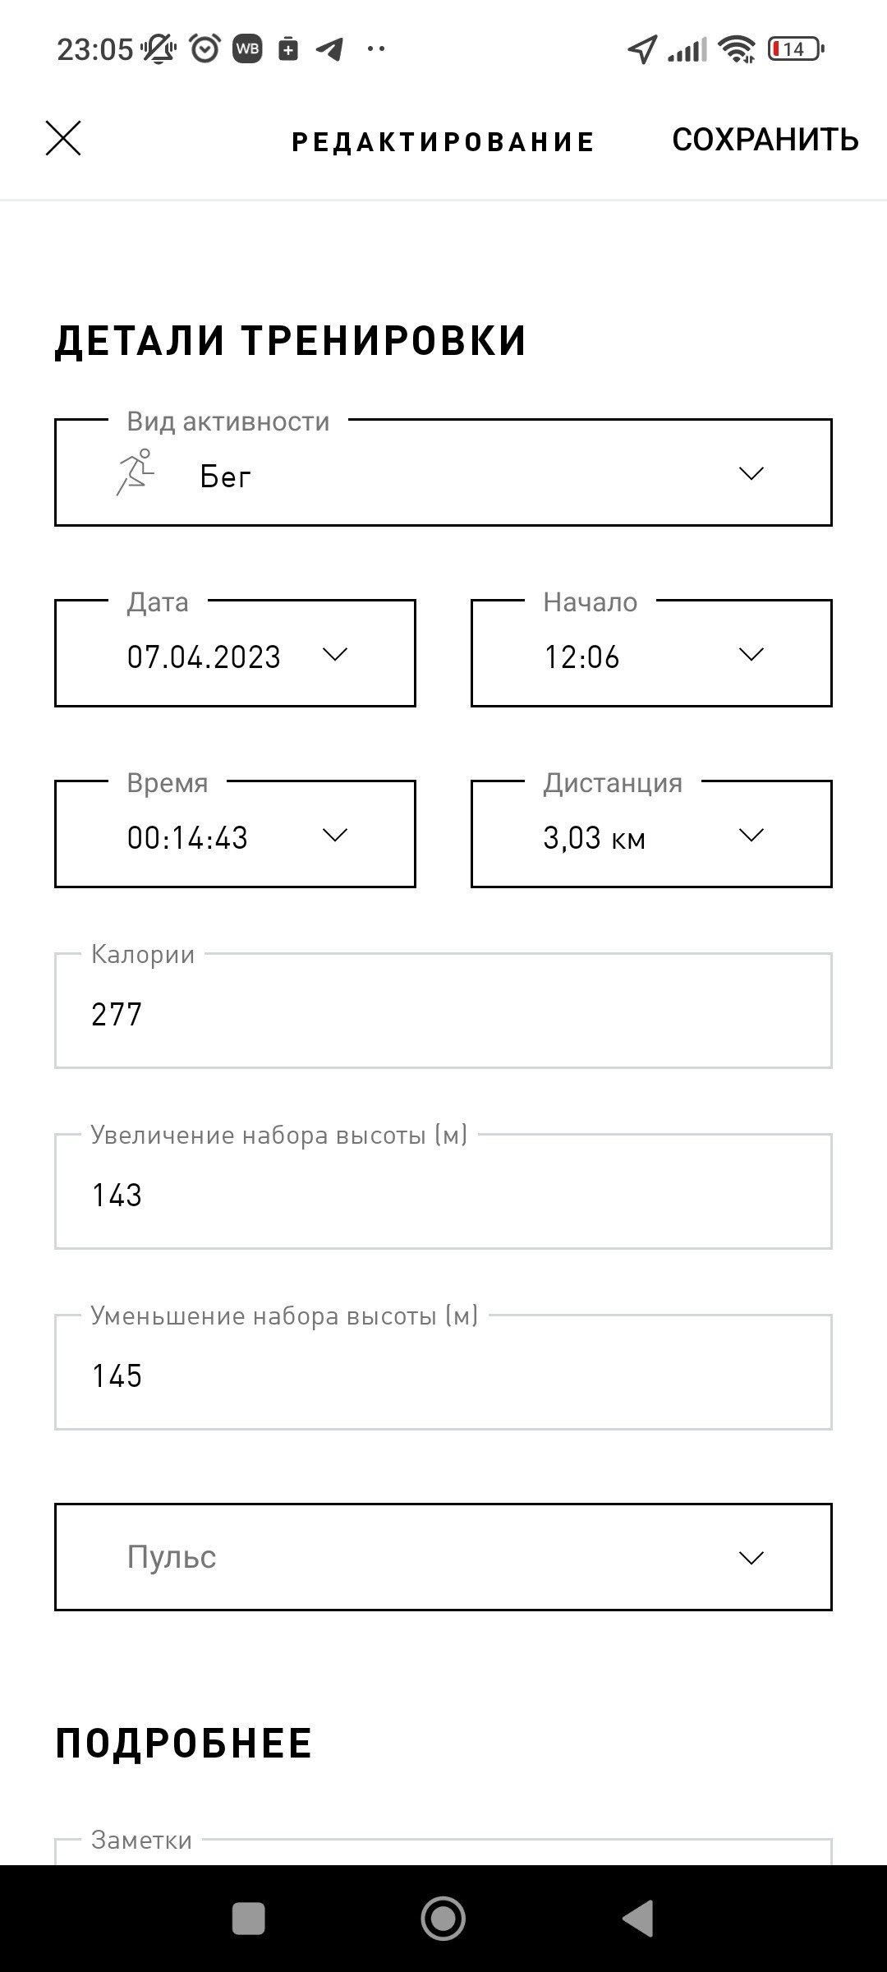
Task: Tap the СОХРАНИТЬ button
Action: coord(765,140)
